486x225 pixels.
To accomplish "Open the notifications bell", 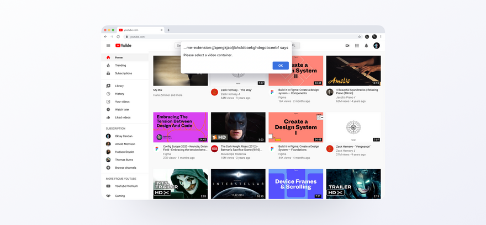I will pyautogui.click(x=366, y=46).
